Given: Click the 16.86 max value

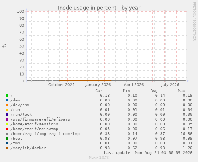Looking at the screenshot, I should tap(186, 134).
